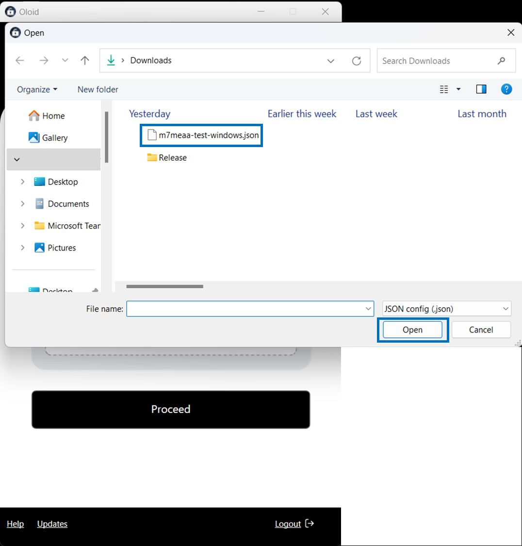The width and height of the screenshot is (522, 546).
Task: Click Proceed in the Oloid window
Action: tap(171, 410)
